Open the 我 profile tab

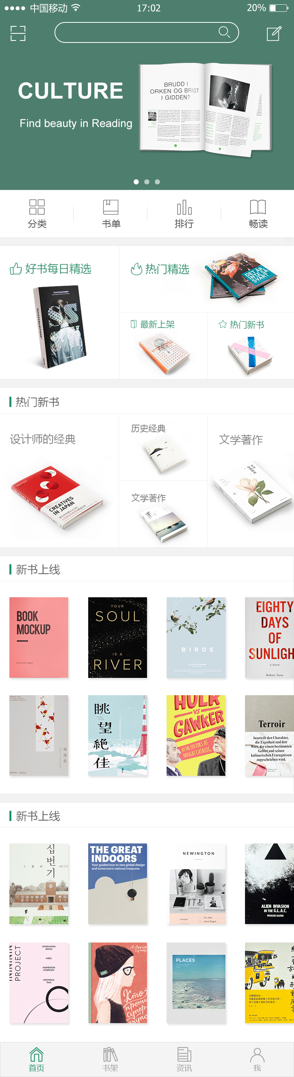coord(257,1059)
